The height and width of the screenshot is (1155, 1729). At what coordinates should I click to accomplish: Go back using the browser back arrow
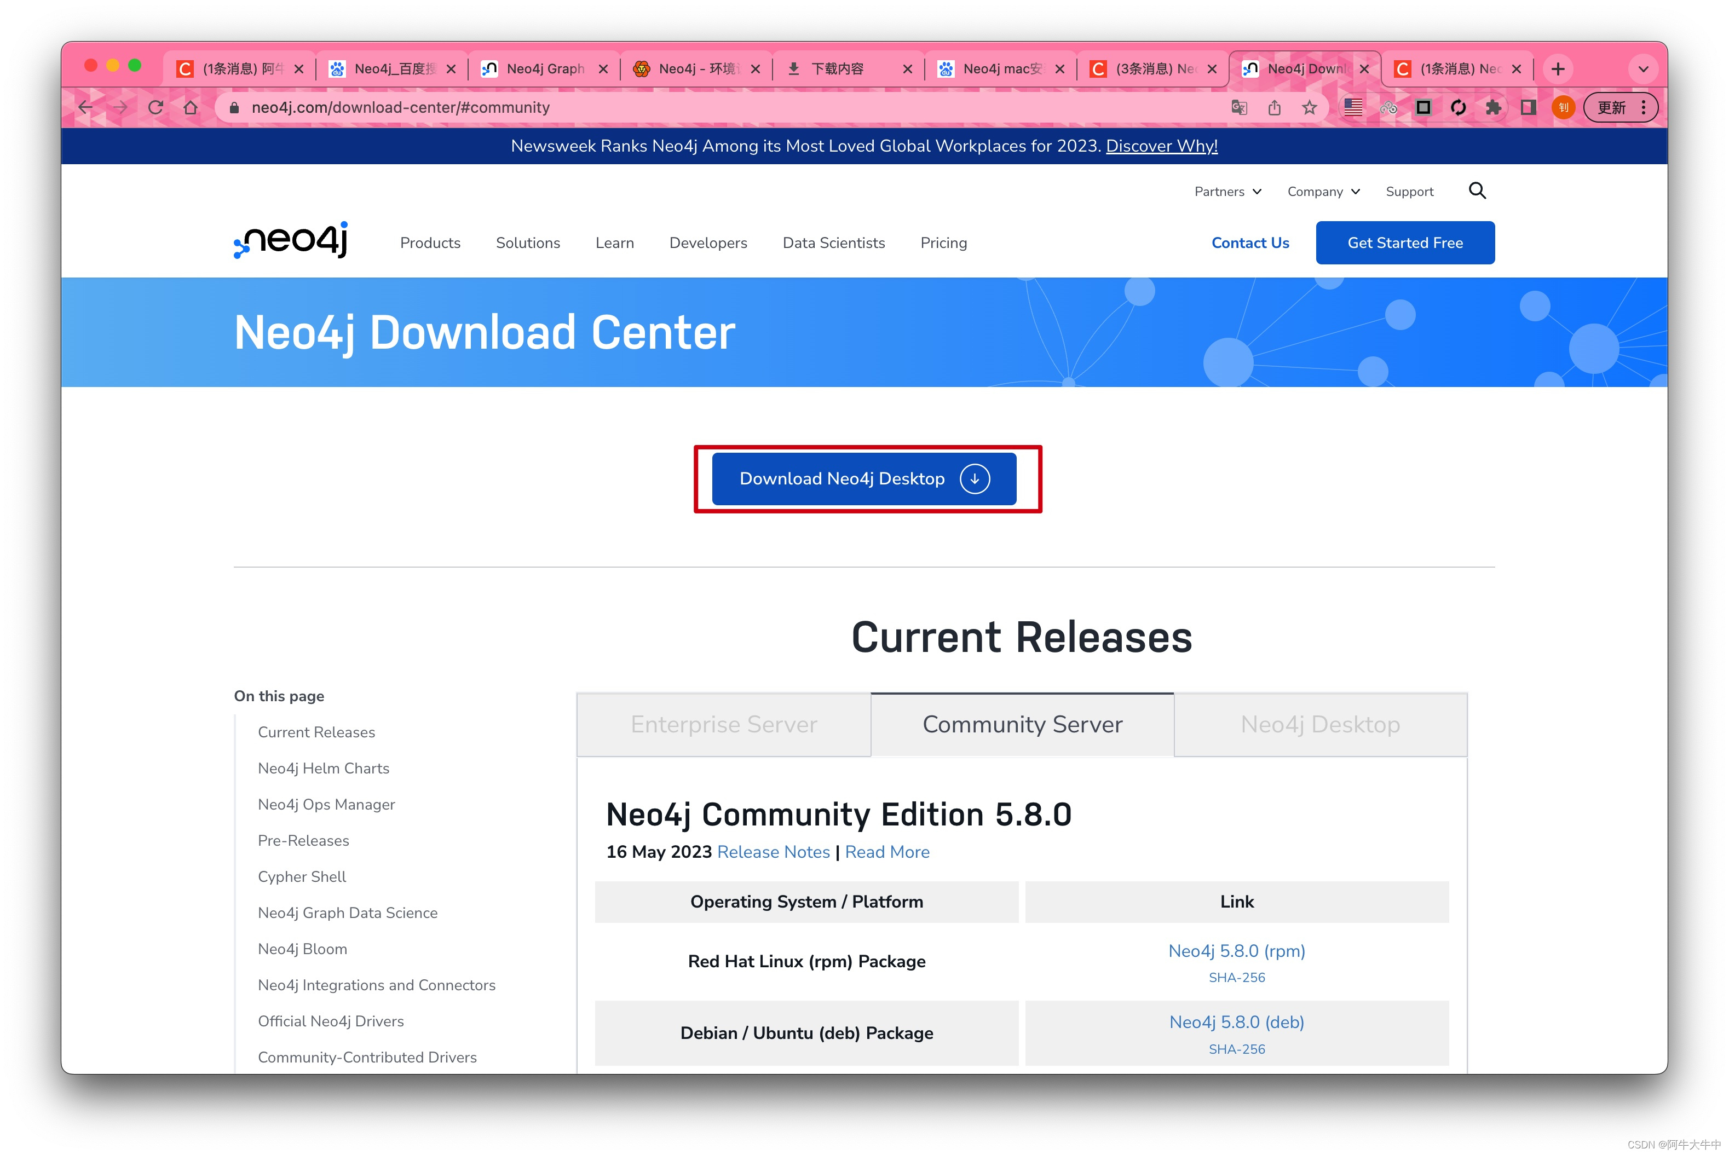click(x=85, y=107)
